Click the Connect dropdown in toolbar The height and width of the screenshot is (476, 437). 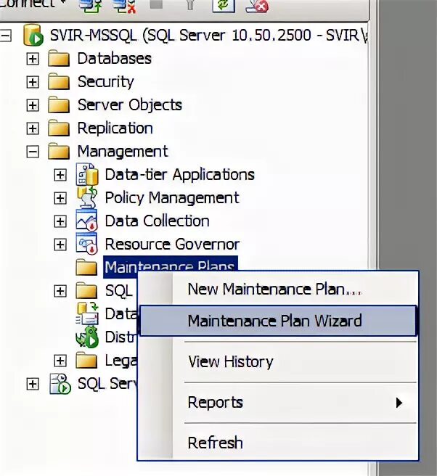(33, 4)
